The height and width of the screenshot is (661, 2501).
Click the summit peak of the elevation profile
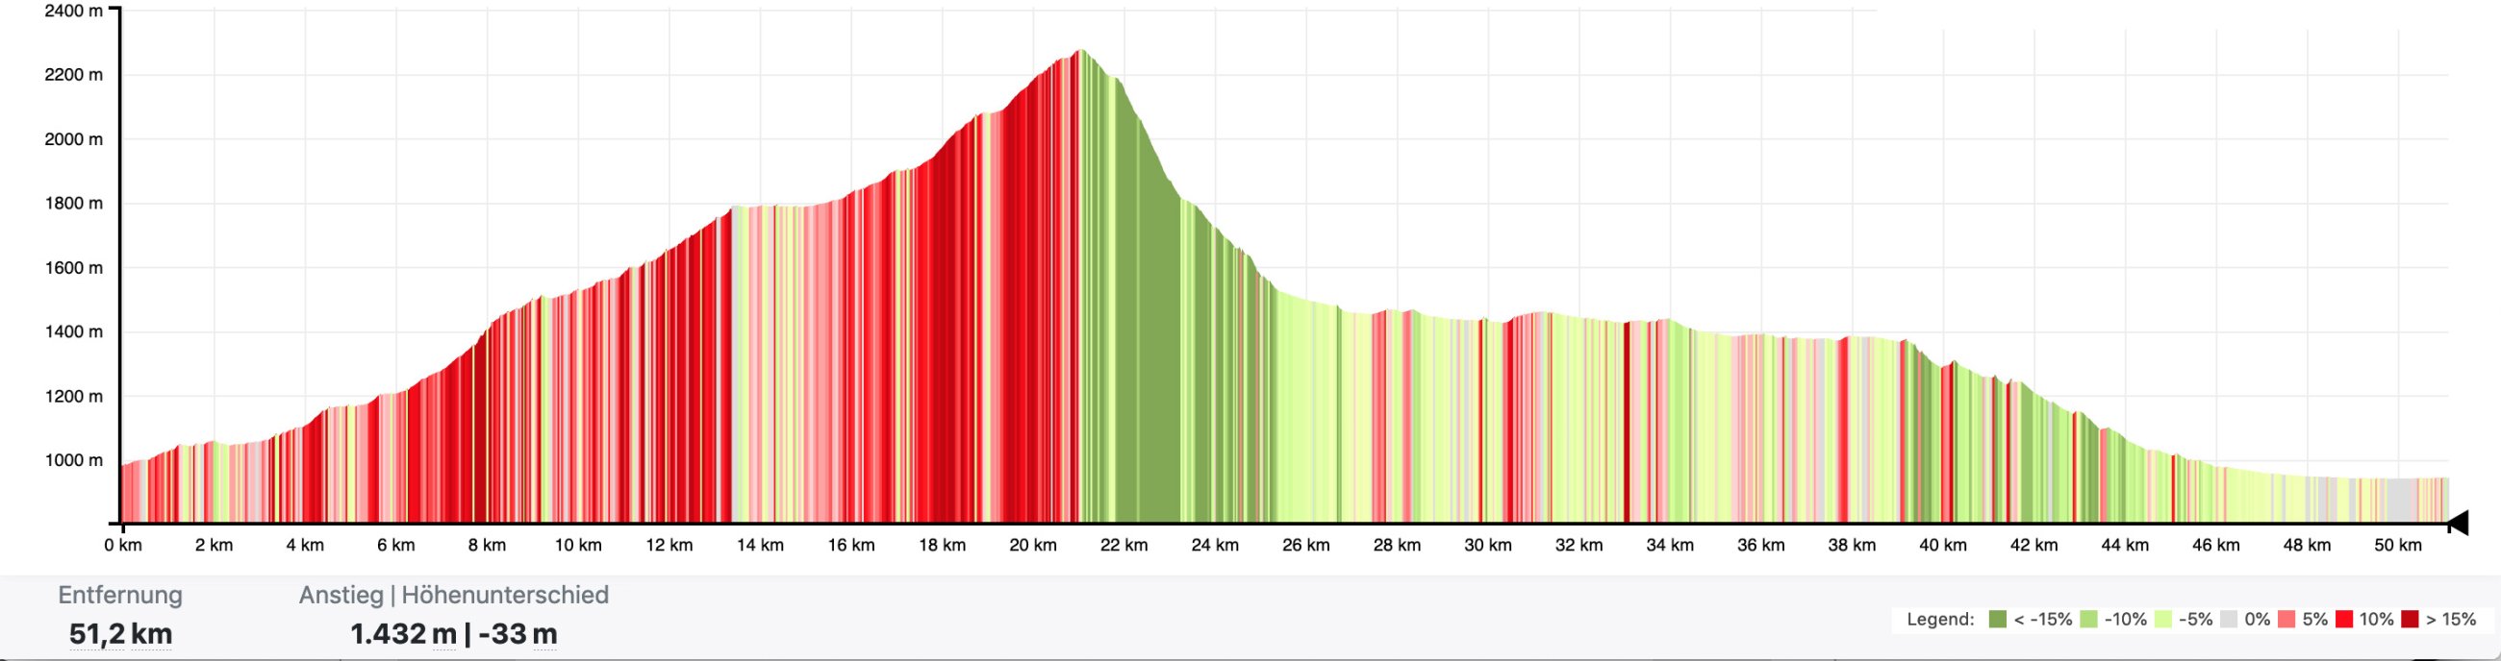click(x=1080, y=51)
